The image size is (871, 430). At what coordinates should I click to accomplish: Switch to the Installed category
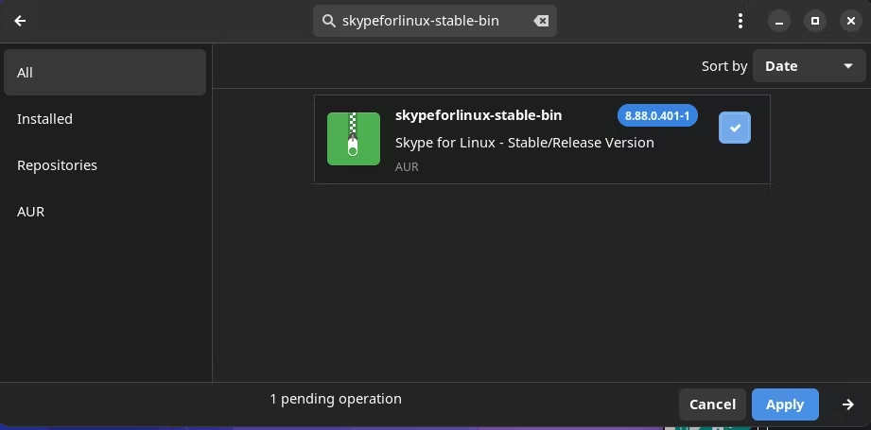pyautogui.click(x=105, y=119)
